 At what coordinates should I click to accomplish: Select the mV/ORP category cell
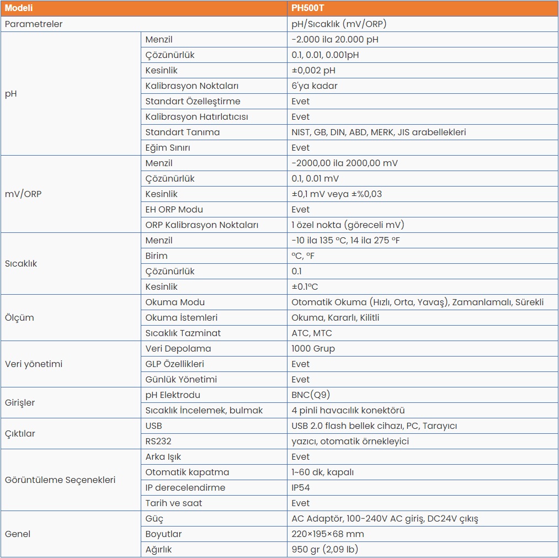(71, 194)
